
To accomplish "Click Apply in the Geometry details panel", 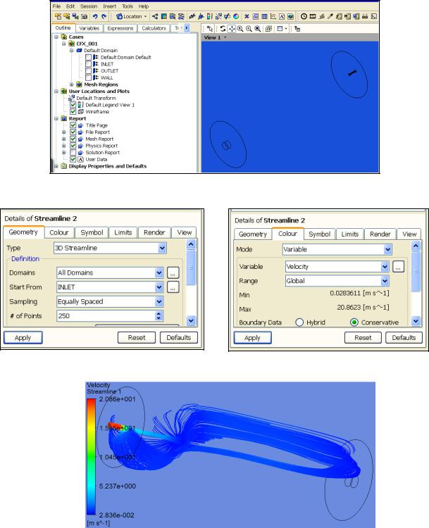I will point(23,337).
